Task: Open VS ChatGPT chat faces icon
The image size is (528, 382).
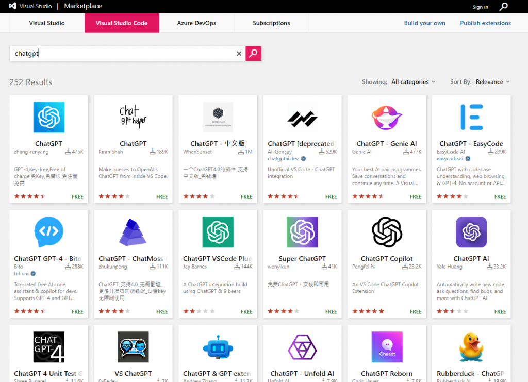Action: coord(134,347)
